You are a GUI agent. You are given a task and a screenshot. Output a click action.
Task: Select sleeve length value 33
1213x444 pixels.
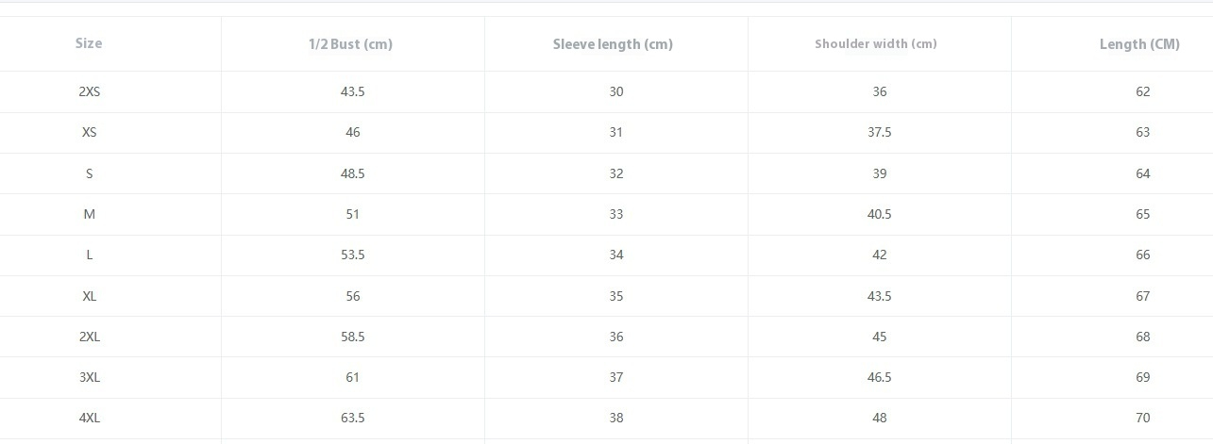(x=615, y=214)
